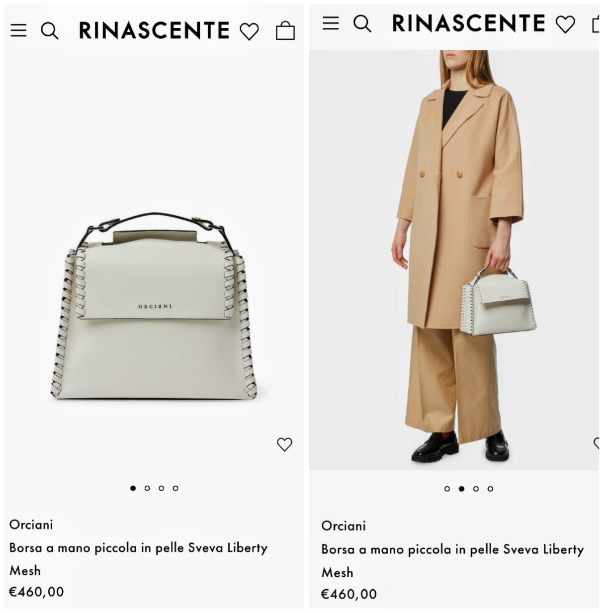Tap the white Orciani handbag product photo
613x613 pixels.
pos(153,306)
